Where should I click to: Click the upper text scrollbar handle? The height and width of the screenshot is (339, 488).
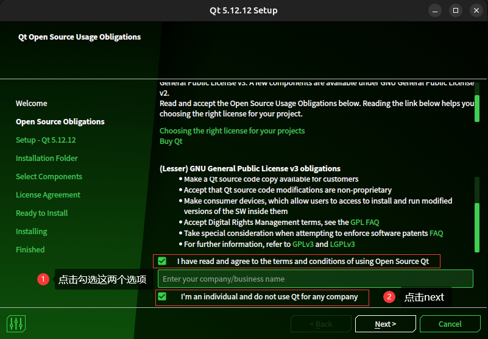click(x=477, y=109)
